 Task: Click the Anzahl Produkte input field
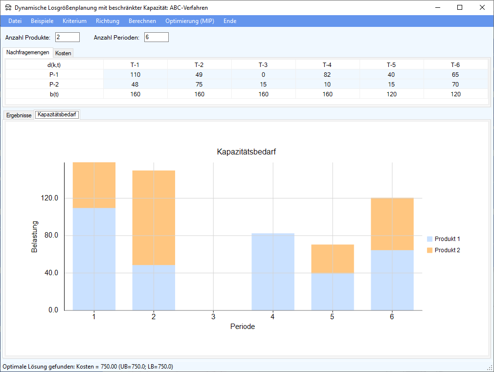(67, 38)
